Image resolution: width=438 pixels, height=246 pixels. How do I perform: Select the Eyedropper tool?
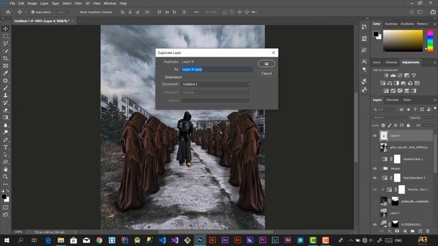tap(5, 73)
